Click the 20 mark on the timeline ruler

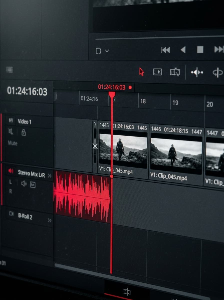pos(210,104)
